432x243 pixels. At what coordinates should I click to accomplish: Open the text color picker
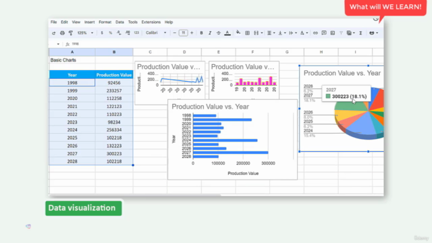[227, 33]
